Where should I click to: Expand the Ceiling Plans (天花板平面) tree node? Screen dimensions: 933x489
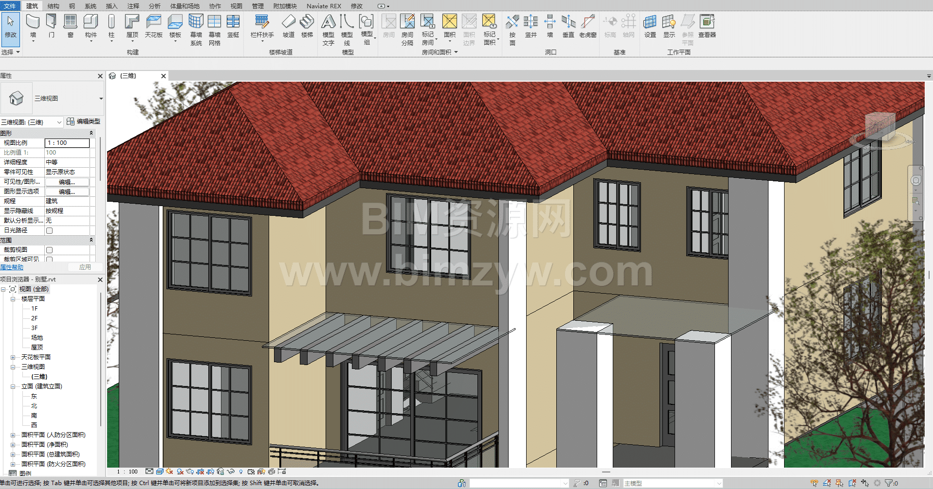pos(13,357)
